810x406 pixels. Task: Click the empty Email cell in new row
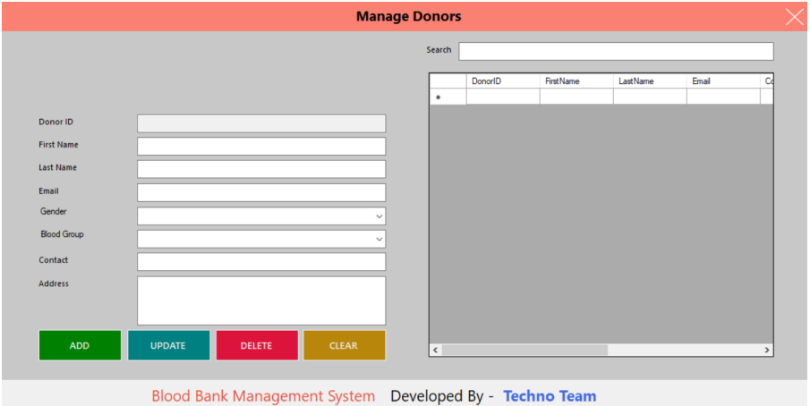pyautogui.click(x=723, y=97)
